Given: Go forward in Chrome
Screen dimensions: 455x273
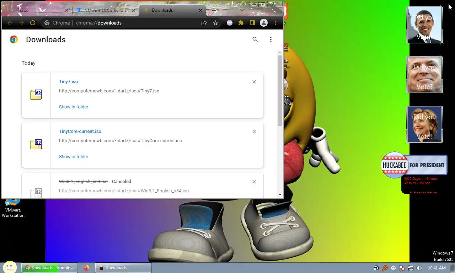Looking at the screenshot, I should click(x=21, y=23).
